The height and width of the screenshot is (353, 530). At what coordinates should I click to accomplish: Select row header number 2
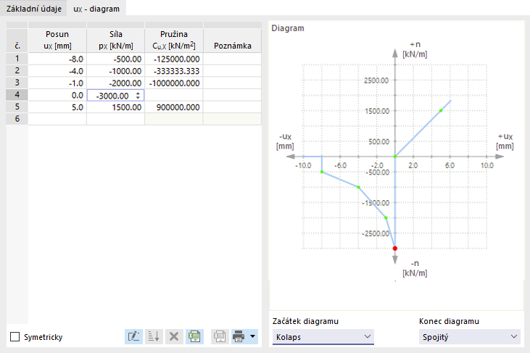tap(17, 71)
